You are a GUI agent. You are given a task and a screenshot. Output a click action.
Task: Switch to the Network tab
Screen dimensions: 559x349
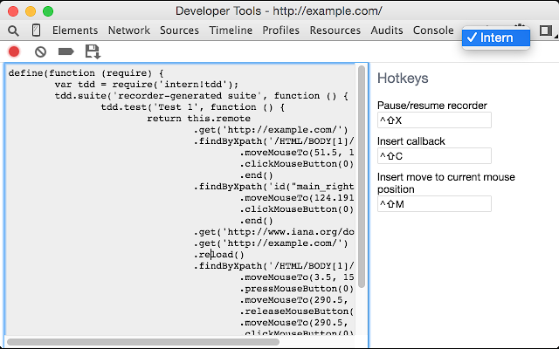(129, 31)
